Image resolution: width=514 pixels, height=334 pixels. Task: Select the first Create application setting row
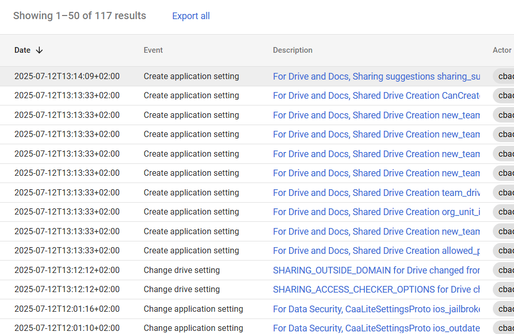[x=191, y=76]
